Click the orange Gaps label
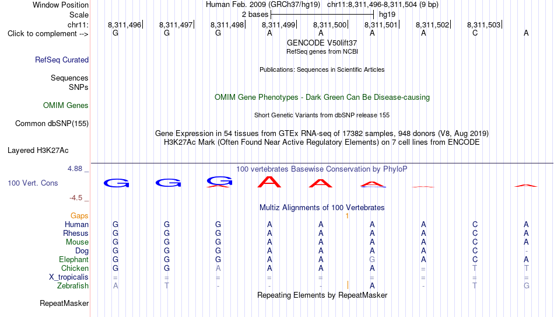The image size is (554, 317). point(79,215)
